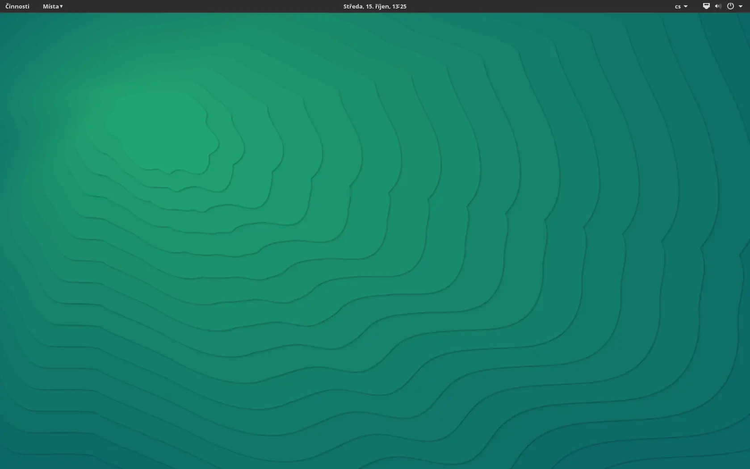Click the power icon in top bar

pos(730,6)
